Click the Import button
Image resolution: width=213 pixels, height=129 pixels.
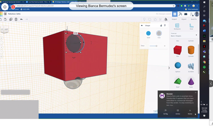[x=174, y=19]
